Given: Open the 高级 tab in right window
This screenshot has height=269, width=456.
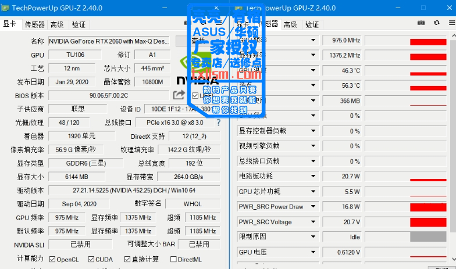Looking at the screenshot, I should 290,24.
